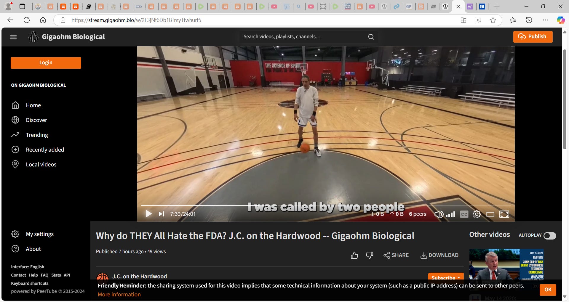
Task: Open J.C. on the Hardwood channel
Action: [140, 276]
